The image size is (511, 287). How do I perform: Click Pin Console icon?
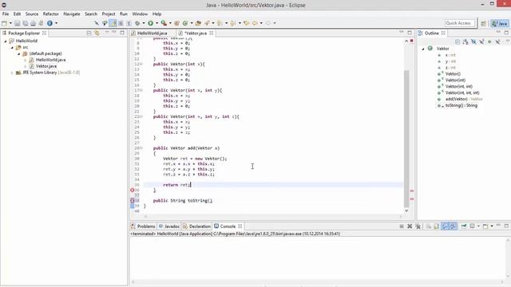click(x=464, y=226)
